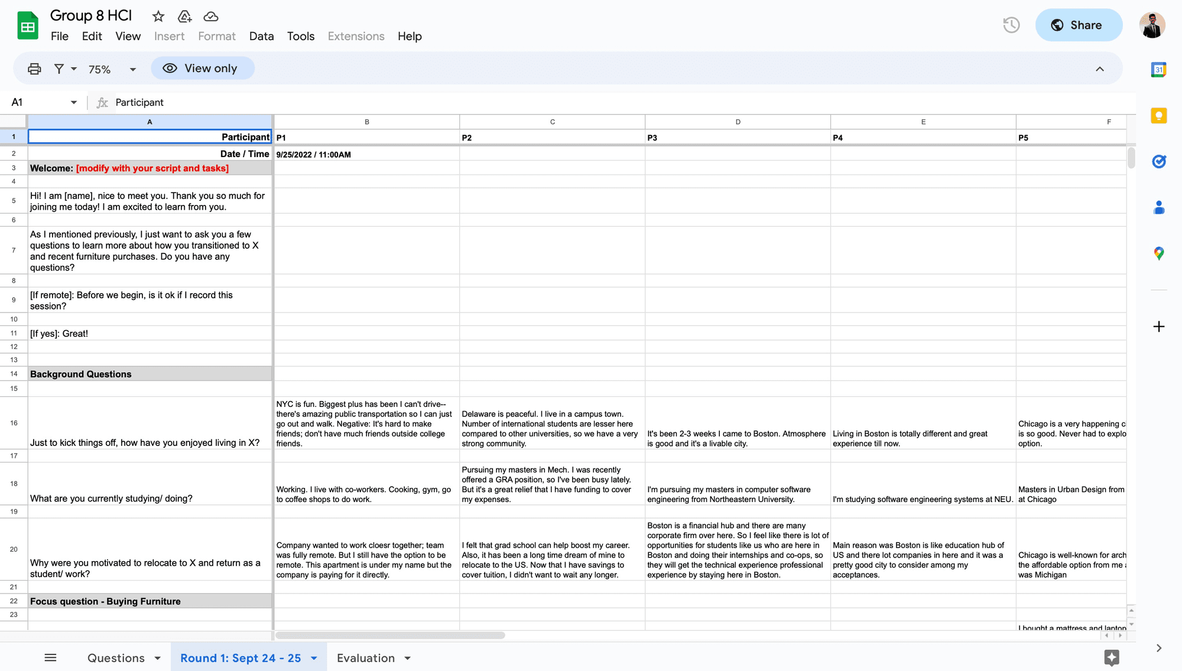Select 'studying software engineering systems at NEU' cell
1182x671 pixels.
click(923, 484)
